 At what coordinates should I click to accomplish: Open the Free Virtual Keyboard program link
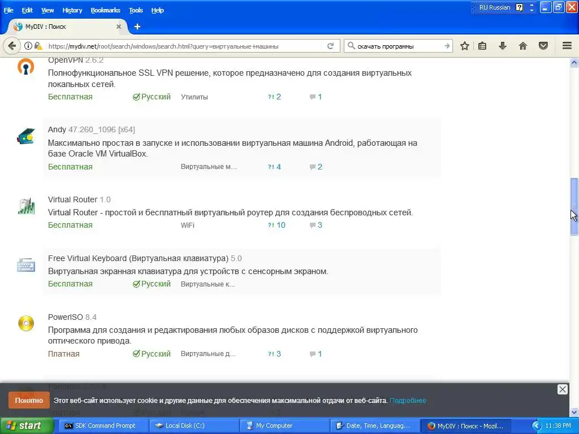(145, 258)
